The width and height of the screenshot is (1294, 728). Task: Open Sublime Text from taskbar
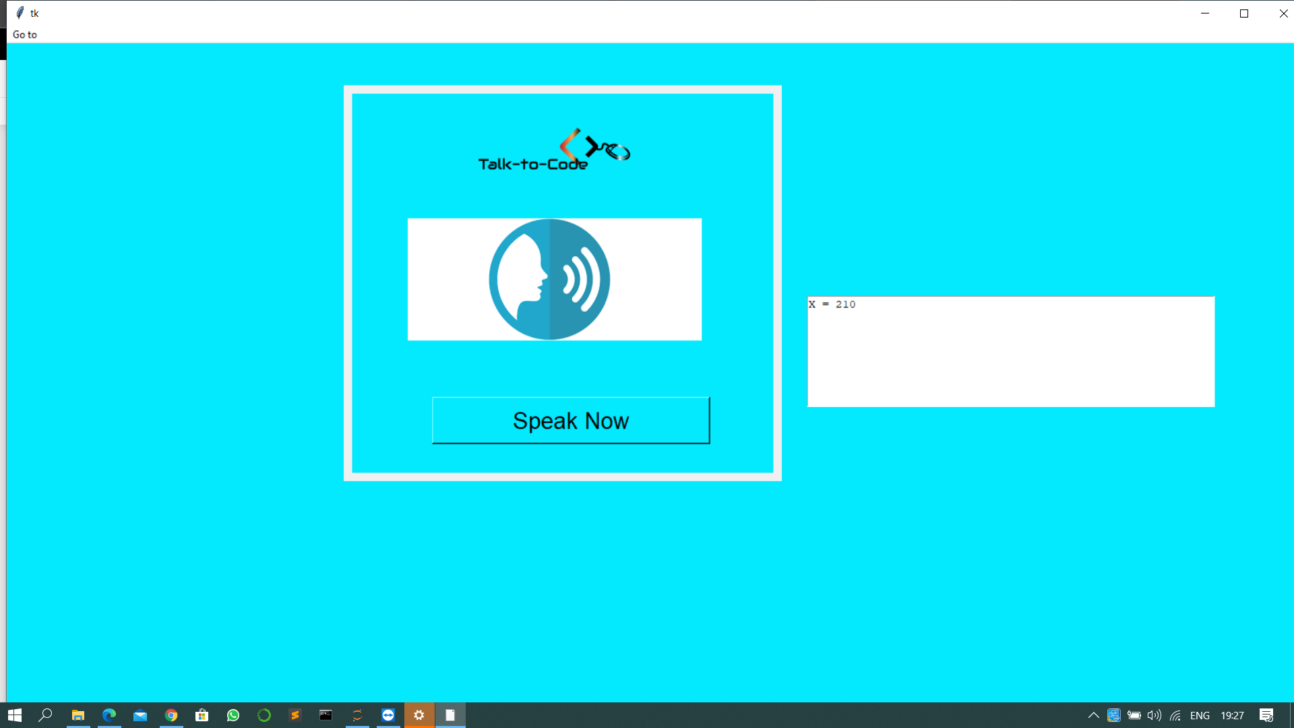[295, 715]
